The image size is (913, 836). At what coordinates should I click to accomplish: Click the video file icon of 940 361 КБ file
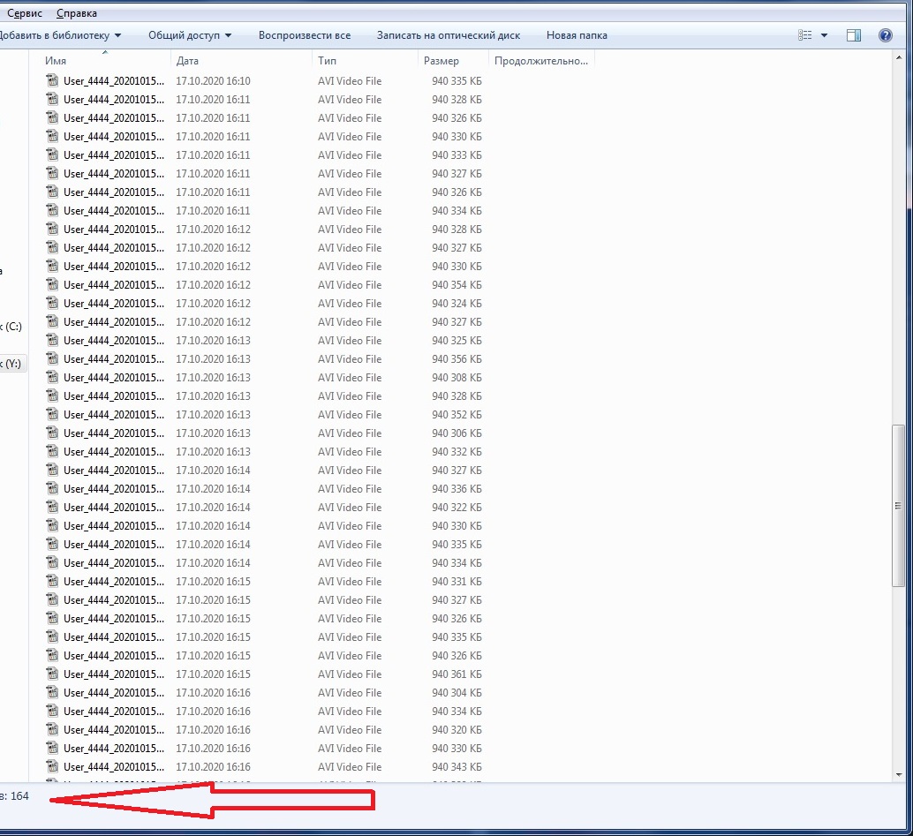coord(52,674)
